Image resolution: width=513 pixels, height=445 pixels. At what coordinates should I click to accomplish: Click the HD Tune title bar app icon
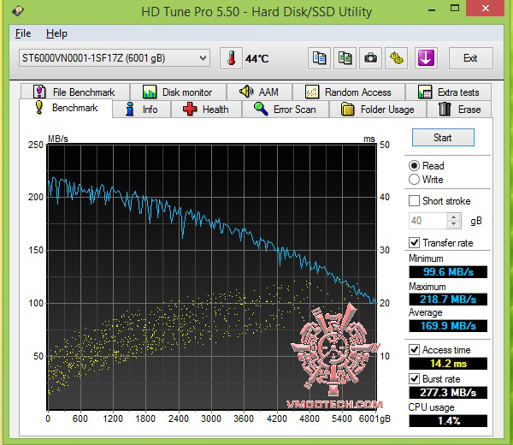18,11
